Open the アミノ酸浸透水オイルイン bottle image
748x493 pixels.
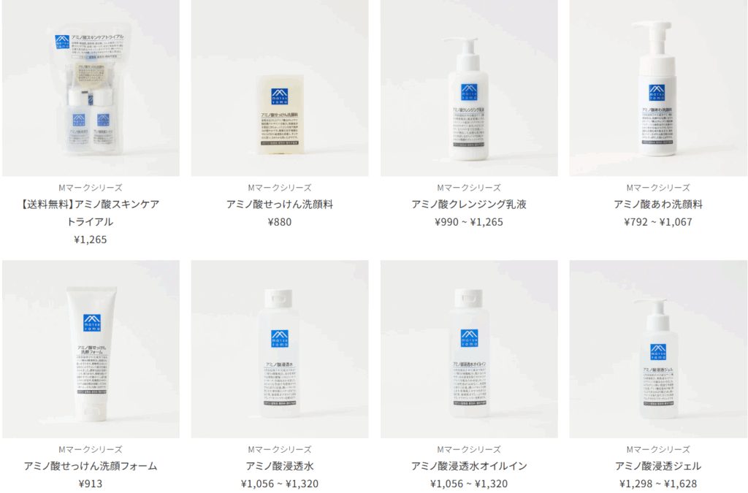click(469, 349)
